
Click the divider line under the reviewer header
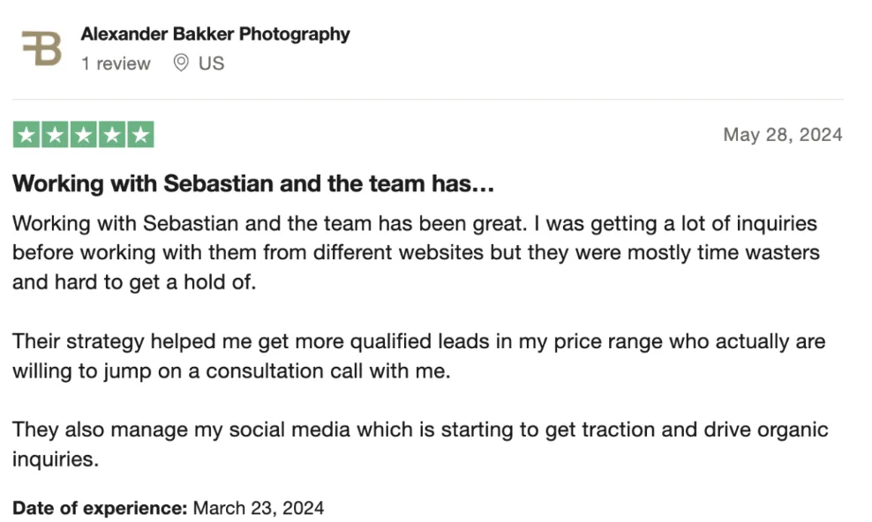pyautogui.click(x=428, y=100)
